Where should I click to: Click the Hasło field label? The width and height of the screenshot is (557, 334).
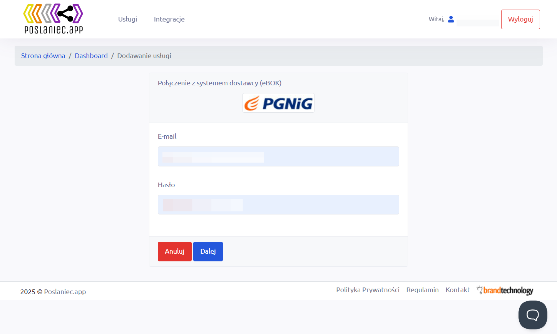pos(166,185)
